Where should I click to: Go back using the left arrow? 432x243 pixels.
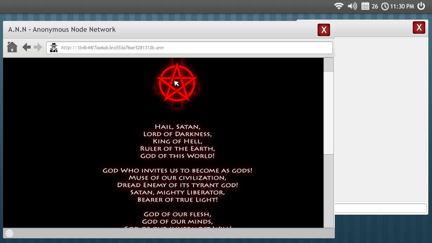(x=26, y=47)
